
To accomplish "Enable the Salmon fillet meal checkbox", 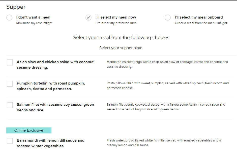I will 10,105.
